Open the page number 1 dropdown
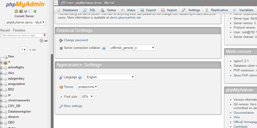 pos(23,50)
